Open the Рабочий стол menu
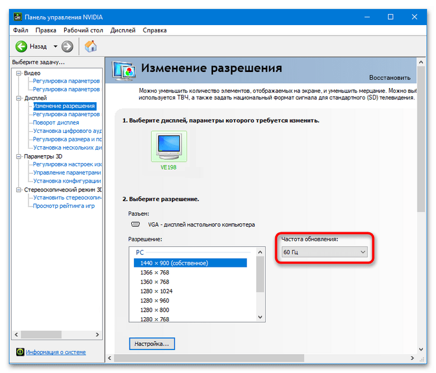This screenshot has height=373, width=436. [83, 30]
